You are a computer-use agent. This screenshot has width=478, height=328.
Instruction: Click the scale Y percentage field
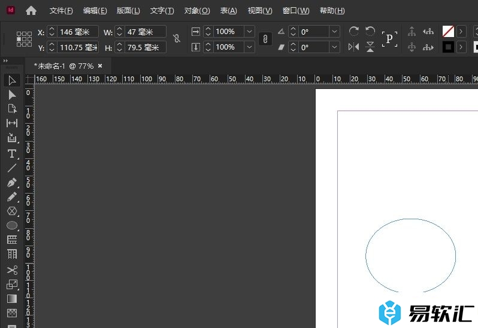pos(229,47)
